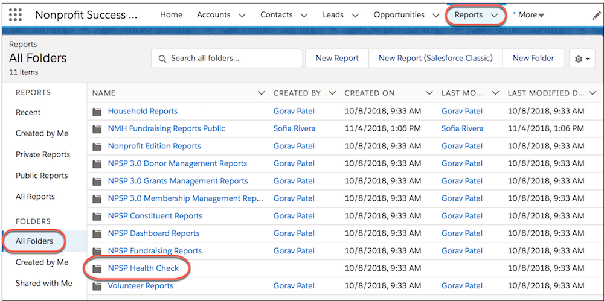Click folder icon beside NPSP Constituent Reports
This screenshot has height=301, width=604.
tap(97, 217)
